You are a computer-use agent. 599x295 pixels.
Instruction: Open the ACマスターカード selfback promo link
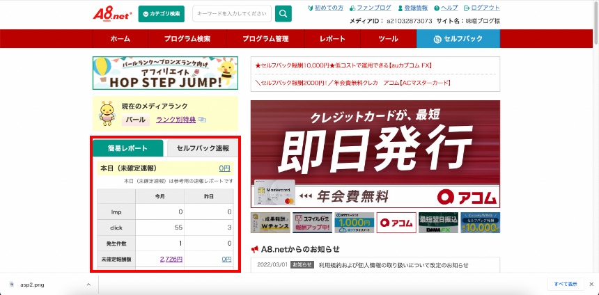click(x=352, y=83)
